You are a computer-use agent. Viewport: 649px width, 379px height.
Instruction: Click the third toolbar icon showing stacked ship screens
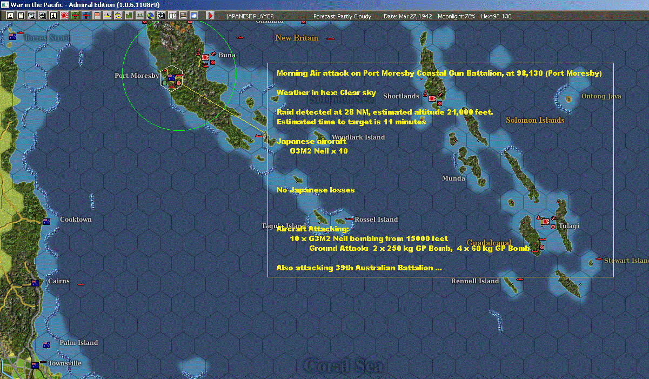tap(31, 16)
